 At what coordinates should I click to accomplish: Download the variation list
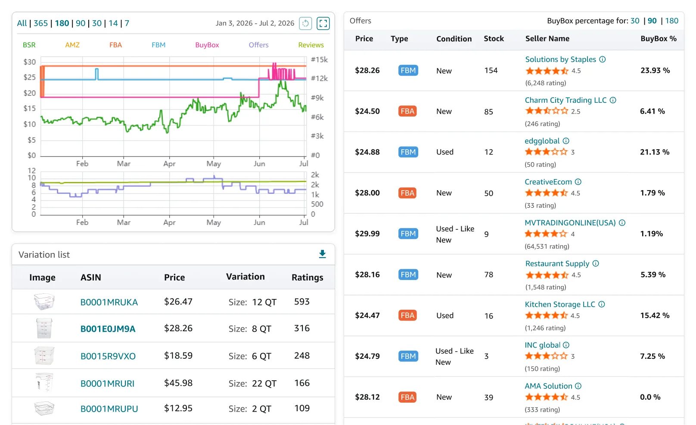[322, 254]
